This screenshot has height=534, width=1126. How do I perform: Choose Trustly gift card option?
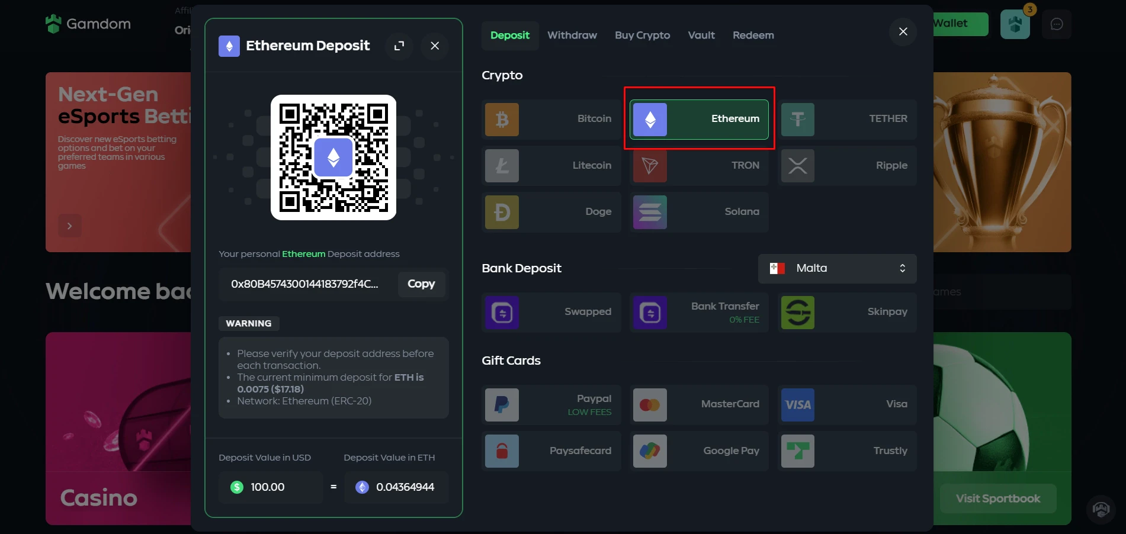(x=847, y=451)
